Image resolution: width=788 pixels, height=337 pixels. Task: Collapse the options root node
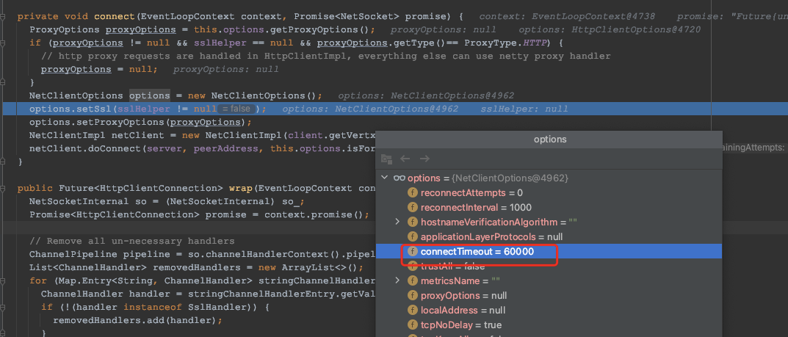(385, 178)
